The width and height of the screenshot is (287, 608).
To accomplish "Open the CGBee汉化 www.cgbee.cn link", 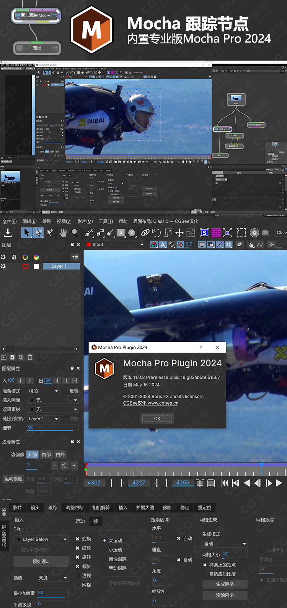I will pyautogui.click(x=151, y=403).
